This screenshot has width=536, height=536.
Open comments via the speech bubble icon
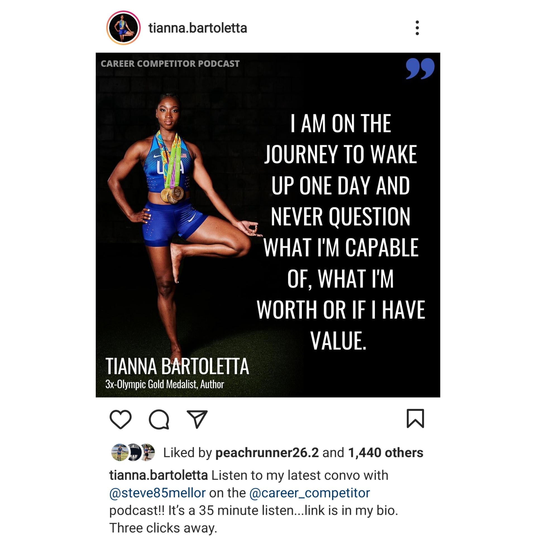159,419
